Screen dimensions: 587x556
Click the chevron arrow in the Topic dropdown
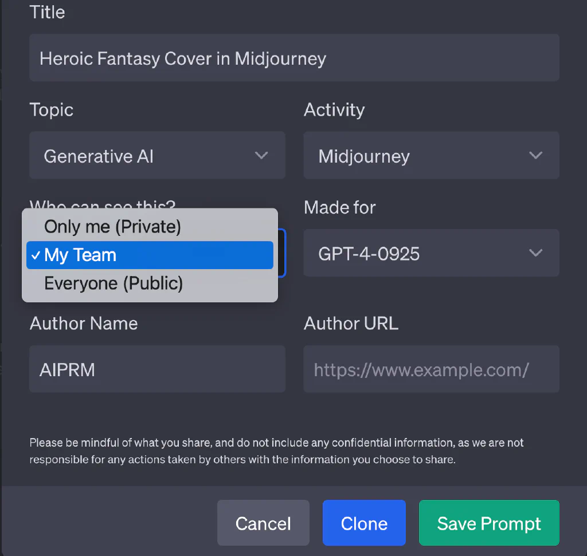(x=261, y=156)
